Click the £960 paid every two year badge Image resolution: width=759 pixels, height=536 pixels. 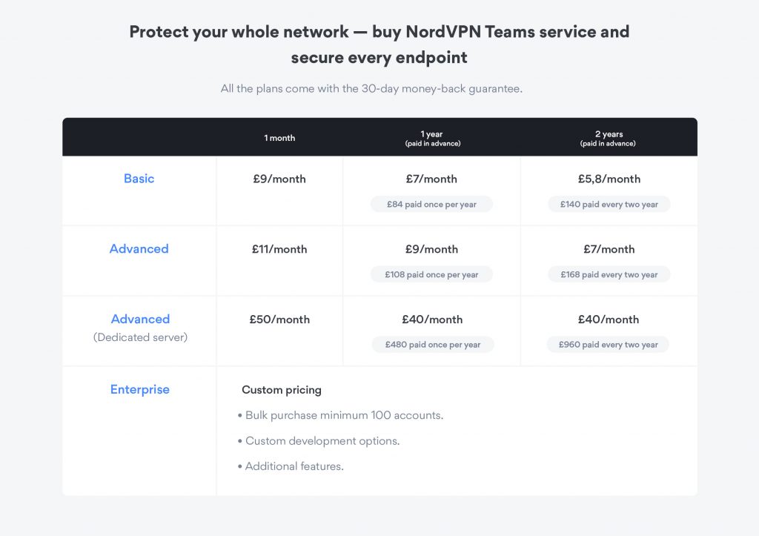tap(609, 345)
